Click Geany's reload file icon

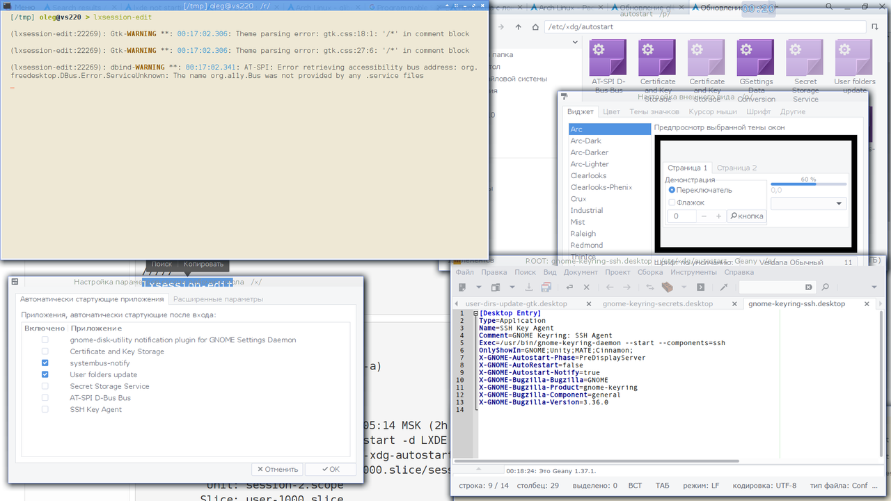click(569, 287)
